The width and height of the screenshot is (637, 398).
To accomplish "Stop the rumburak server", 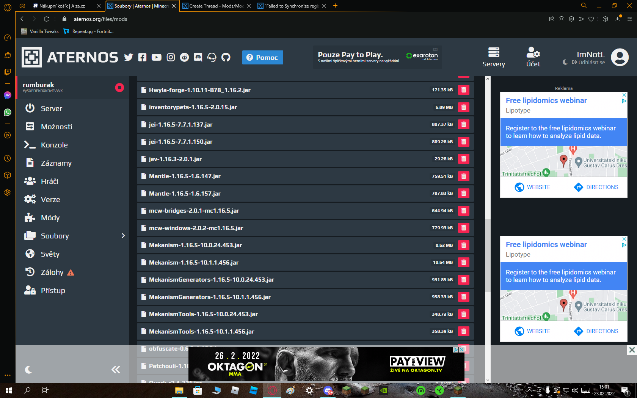I will (119, 88).
